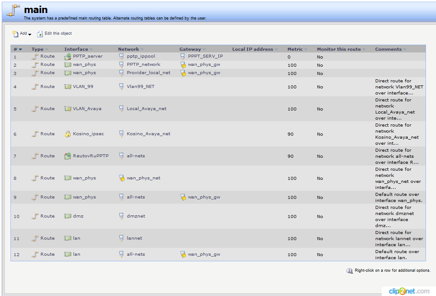Click Kosino_ipsec lock icon
The width and height of the screenshot is (436, 296).
tap(68, 134)
